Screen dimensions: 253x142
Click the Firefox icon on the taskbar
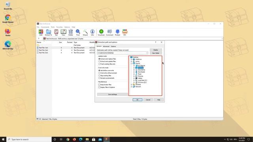pyautogui.click(x=74, y=139)
